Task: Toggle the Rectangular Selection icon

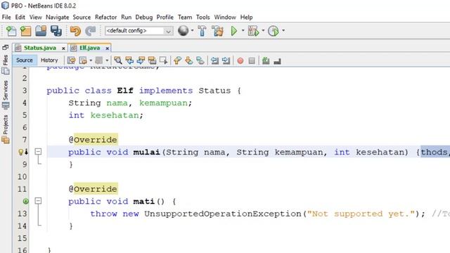Action: tap(163, 60)
